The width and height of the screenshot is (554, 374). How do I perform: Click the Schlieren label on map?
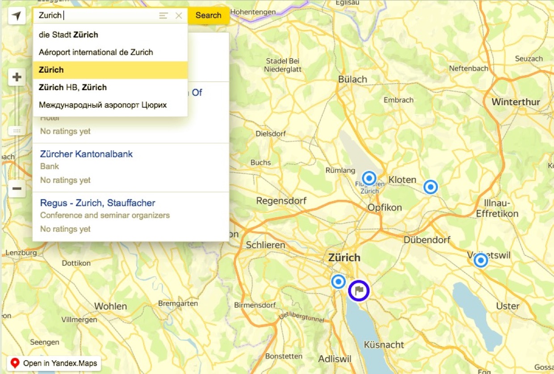[265, 245]
